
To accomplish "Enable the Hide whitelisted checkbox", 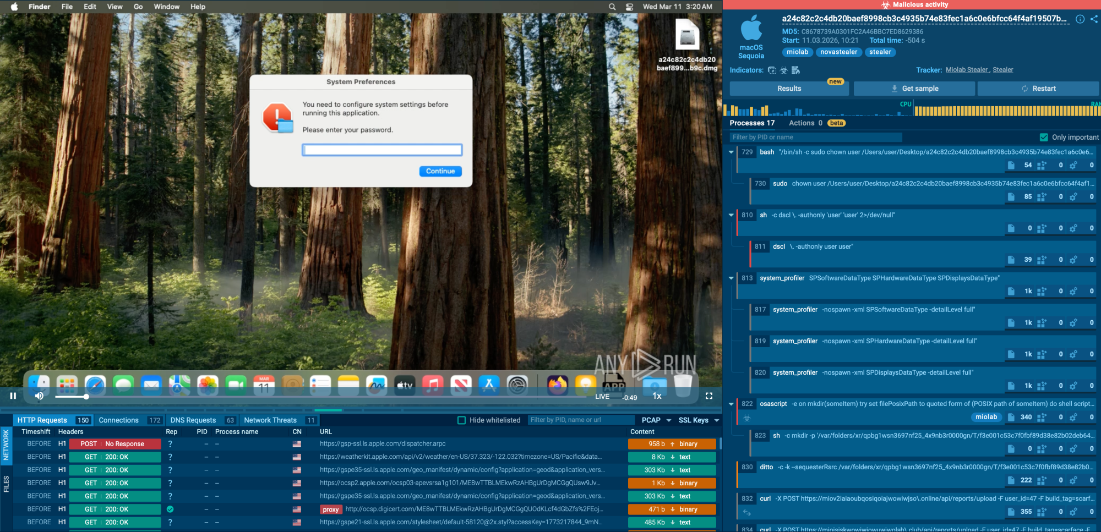I will click(x=462, y=420).
